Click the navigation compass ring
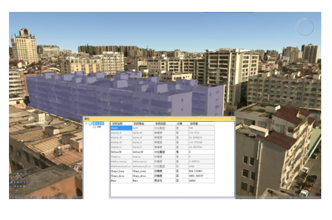Screen dimensions: 332x220 click(x=304, y=27)
